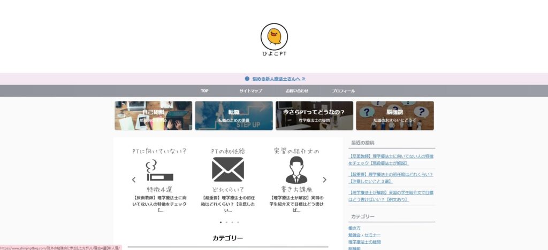Click the info icon in the pink notice bar
Image resolution: width=548 pixels, height=250 pixels.
pos(247,79)
